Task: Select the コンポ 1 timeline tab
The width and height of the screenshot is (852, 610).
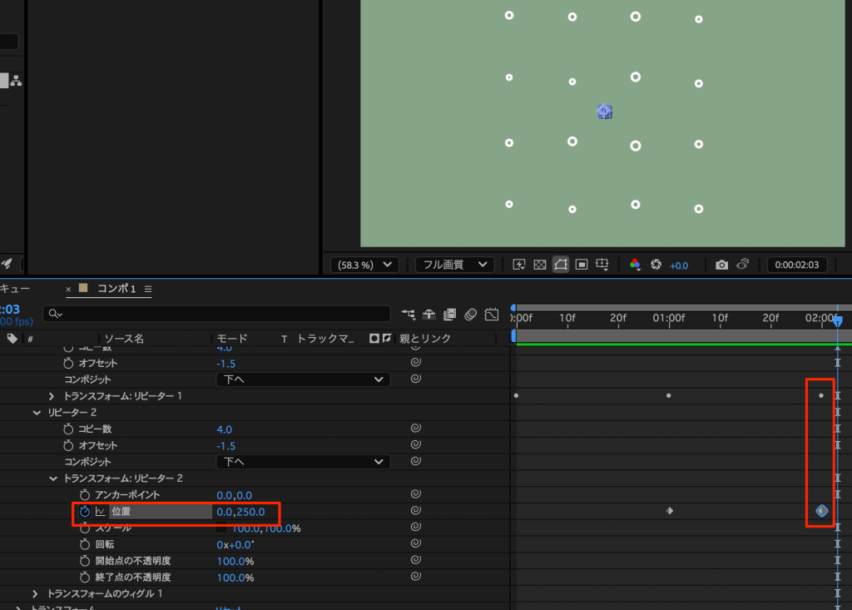Action: 116,289
